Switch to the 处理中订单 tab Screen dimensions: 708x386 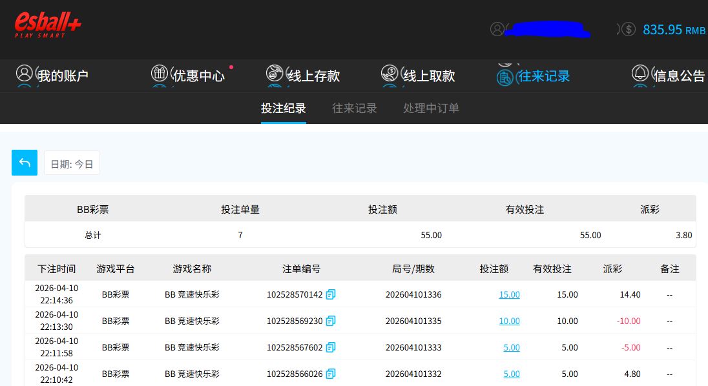(x=431, y=108)
